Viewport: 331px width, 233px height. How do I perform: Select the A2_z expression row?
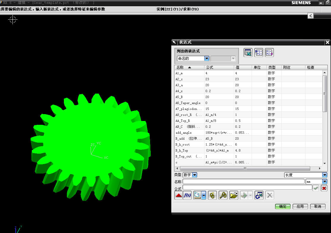click(x=248, y=79)
